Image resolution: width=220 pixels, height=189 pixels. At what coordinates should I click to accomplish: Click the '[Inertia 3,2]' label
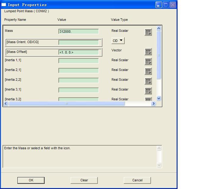coord(13,99)
